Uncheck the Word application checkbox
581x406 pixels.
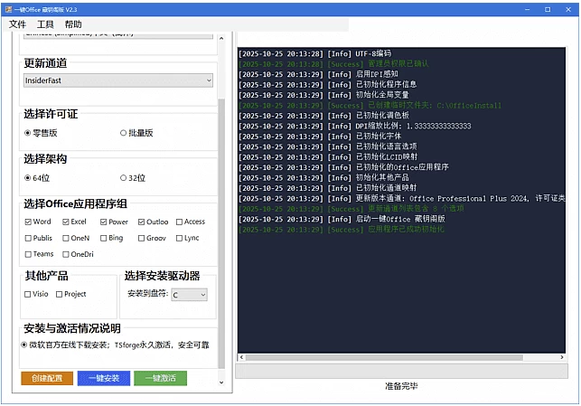click(x=28, y=222)
